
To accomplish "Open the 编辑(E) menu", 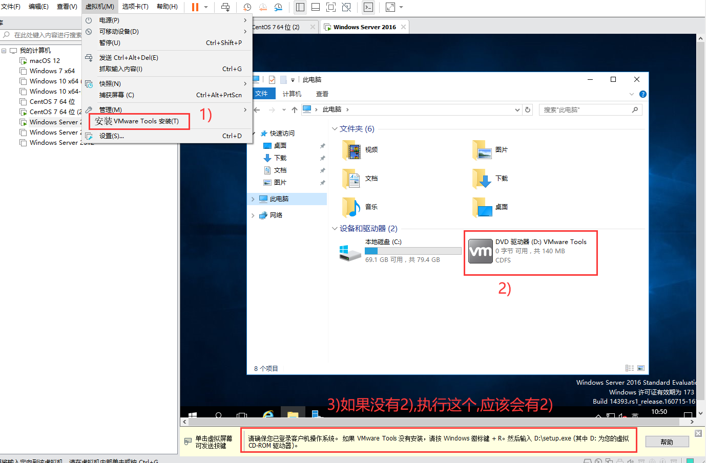I will pyautogui.click(x=38, y=7).
